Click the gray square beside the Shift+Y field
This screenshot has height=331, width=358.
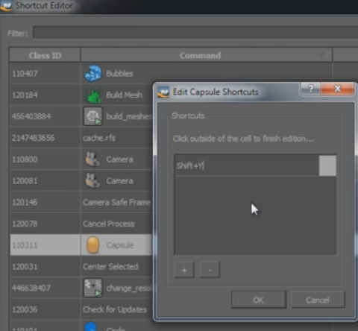click(x=327, y=165)
